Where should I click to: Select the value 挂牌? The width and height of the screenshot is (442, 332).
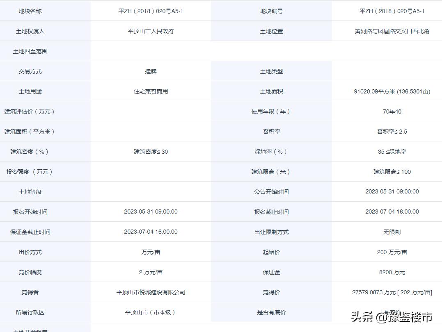coord(151,71)
